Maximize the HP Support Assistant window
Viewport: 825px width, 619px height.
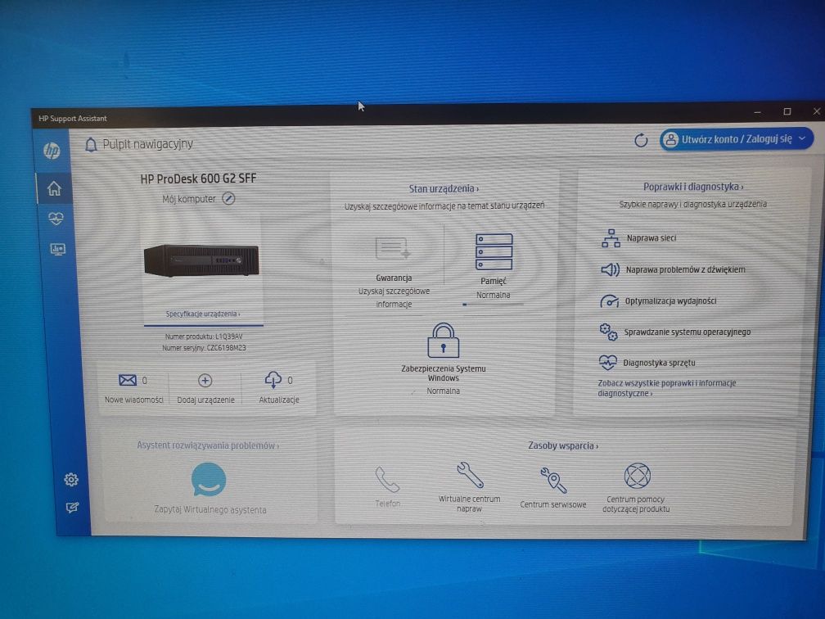tap(787, 111)
